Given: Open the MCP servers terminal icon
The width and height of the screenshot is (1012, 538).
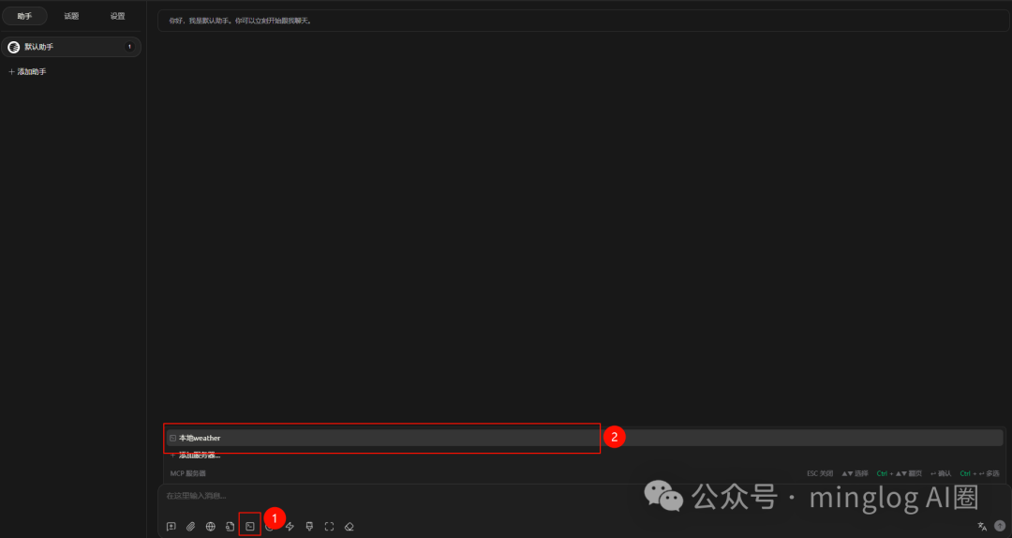Looking at the screenshot, I should [x=250, y=527].
